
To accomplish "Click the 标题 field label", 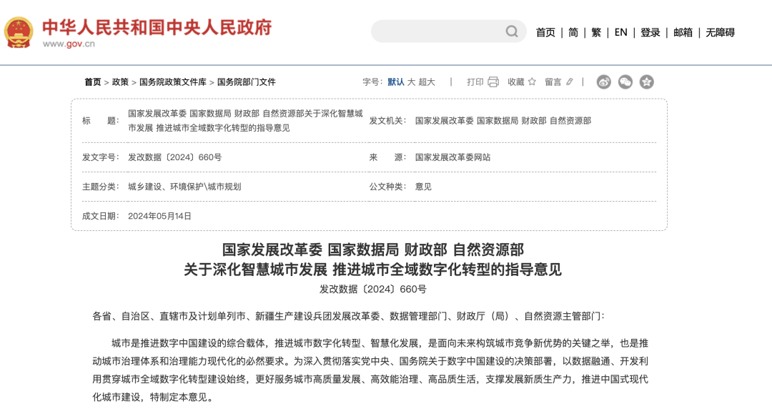I will click(x=101, y=121).
